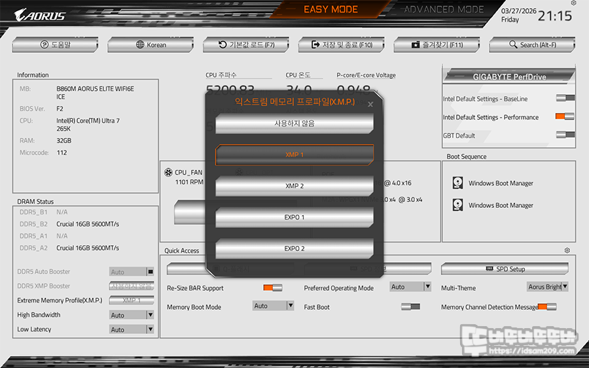This screenshot has width=589, height=368.
Task: Click top-right corner gear icon
Action: click(573, 3)
